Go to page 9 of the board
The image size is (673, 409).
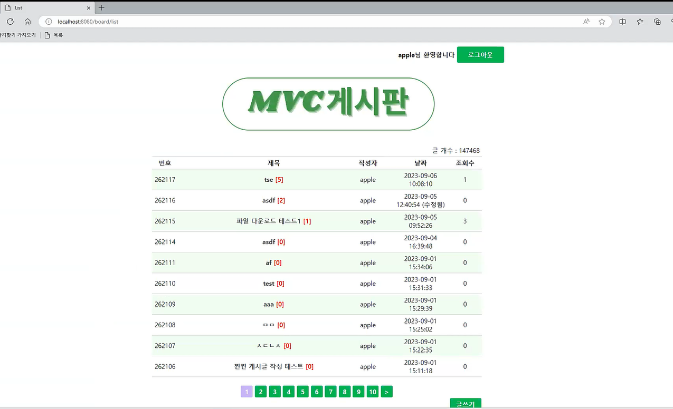point(358,392)
